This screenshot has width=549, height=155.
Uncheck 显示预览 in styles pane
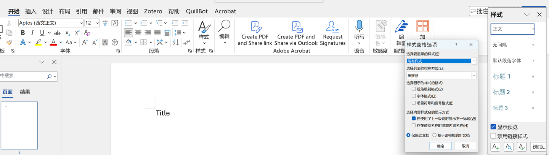tap(493, 127)
